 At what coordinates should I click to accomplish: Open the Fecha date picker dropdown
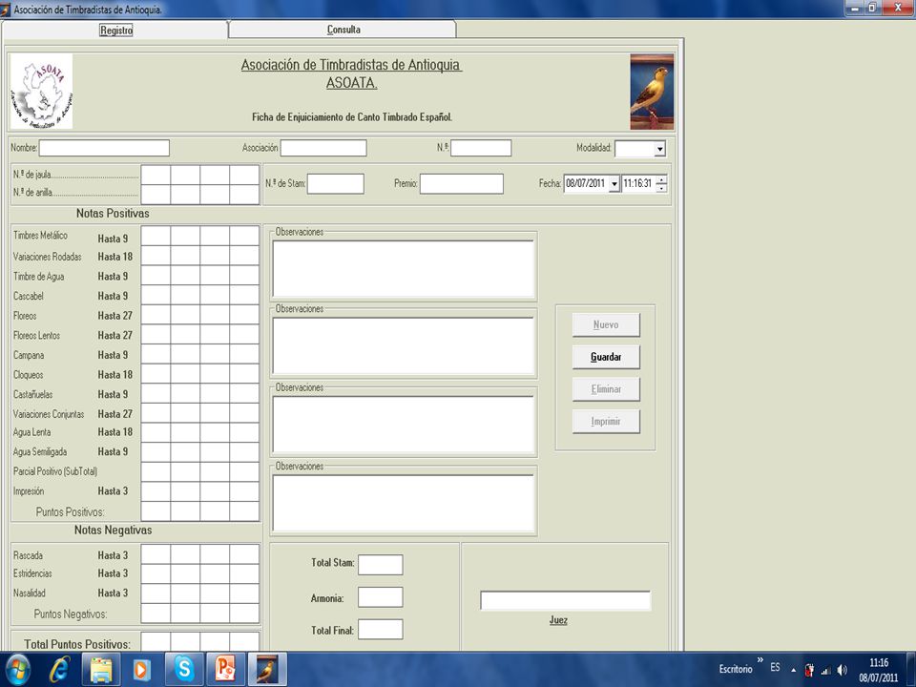tap(614, 184)
